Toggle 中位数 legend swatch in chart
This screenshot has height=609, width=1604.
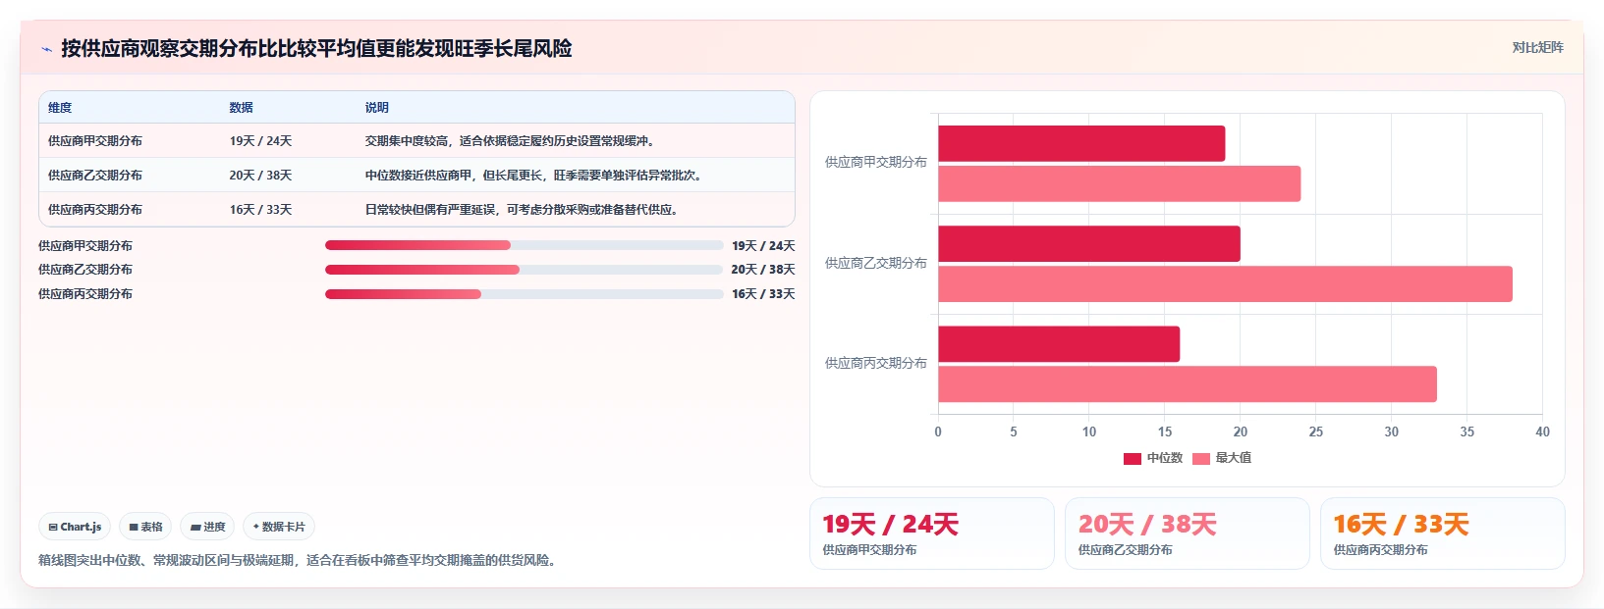pyautogui.click(x=1133, y=458)
